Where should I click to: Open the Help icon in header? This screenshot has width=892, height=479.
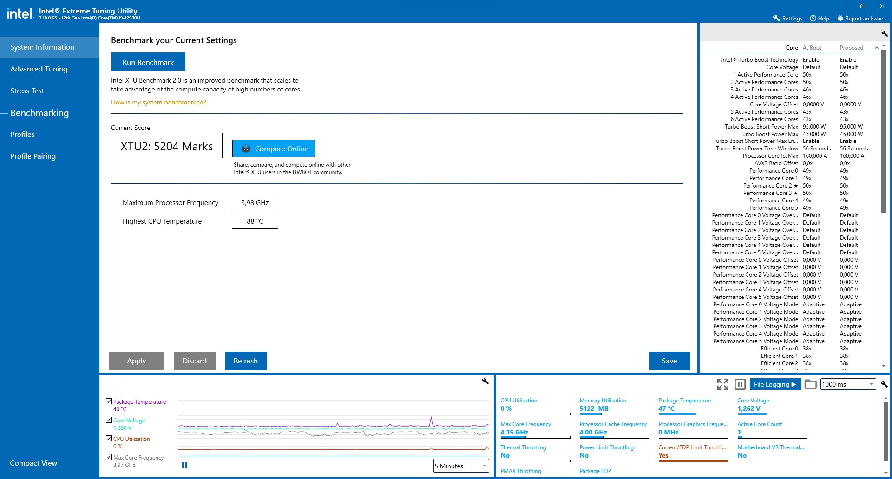(813, 18)
